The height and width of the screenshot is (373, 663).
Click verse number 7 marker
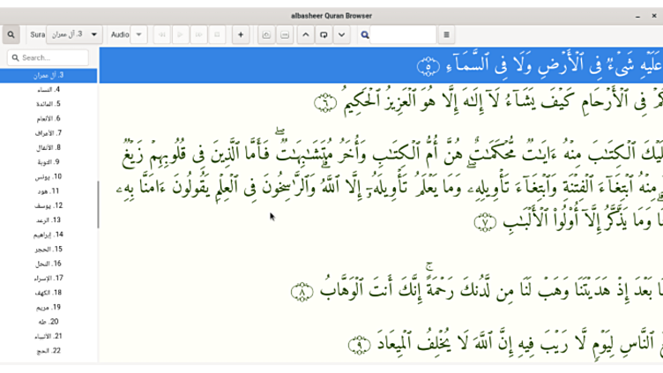pos(485,222)
